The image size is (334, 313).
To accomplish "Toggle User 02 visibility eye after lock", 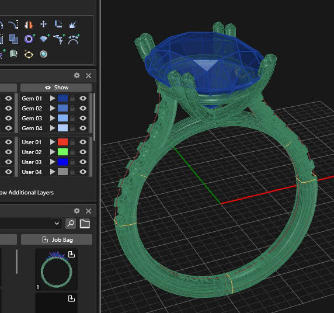I will (83, 152).
